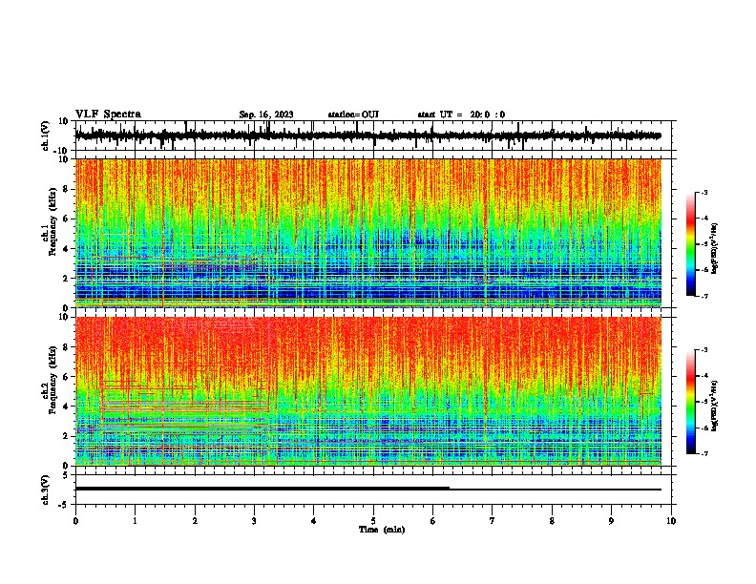
Task: Click the "VLF Spectra" plot title
Action: (108, 115)
